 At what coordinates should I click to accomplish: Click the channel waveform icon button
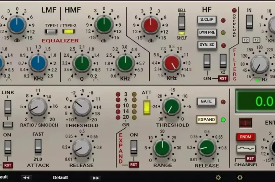point(246,149)
